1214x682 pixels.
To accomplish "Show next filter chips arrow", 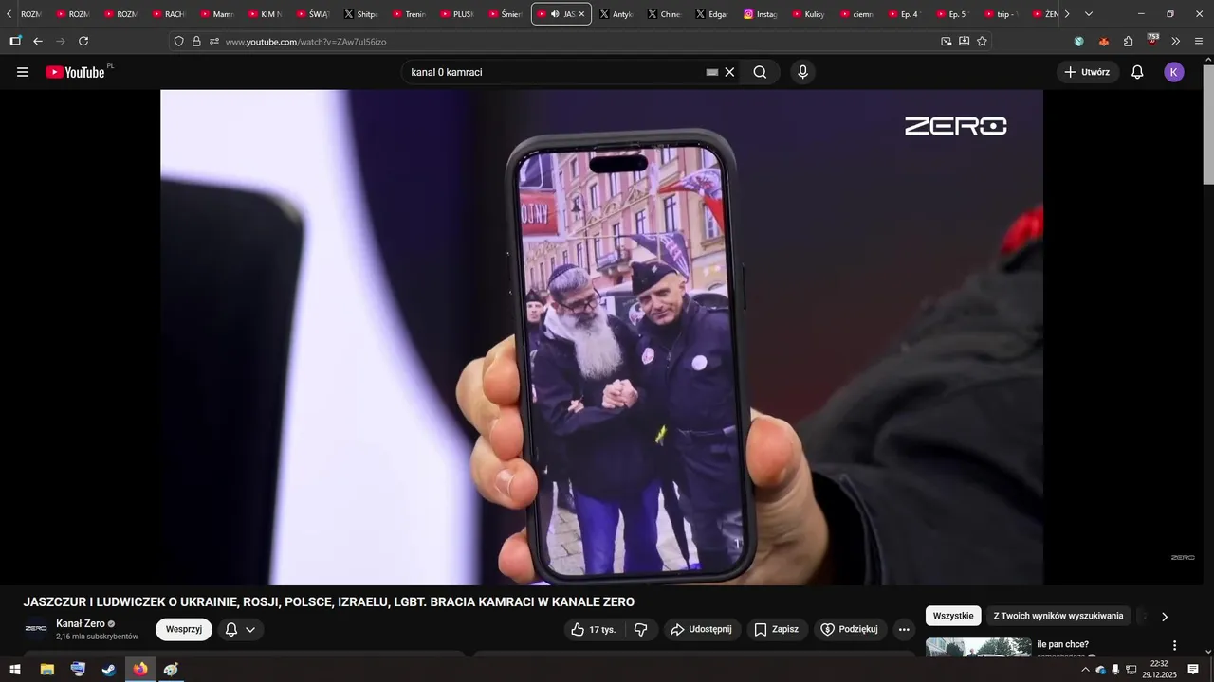I will point(1165,617).
